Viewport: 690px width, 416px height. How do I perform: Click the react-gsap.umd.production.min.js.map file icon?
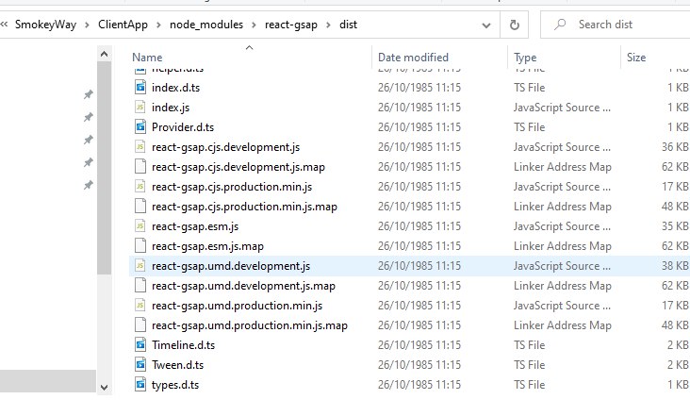(x=140, y=324)
